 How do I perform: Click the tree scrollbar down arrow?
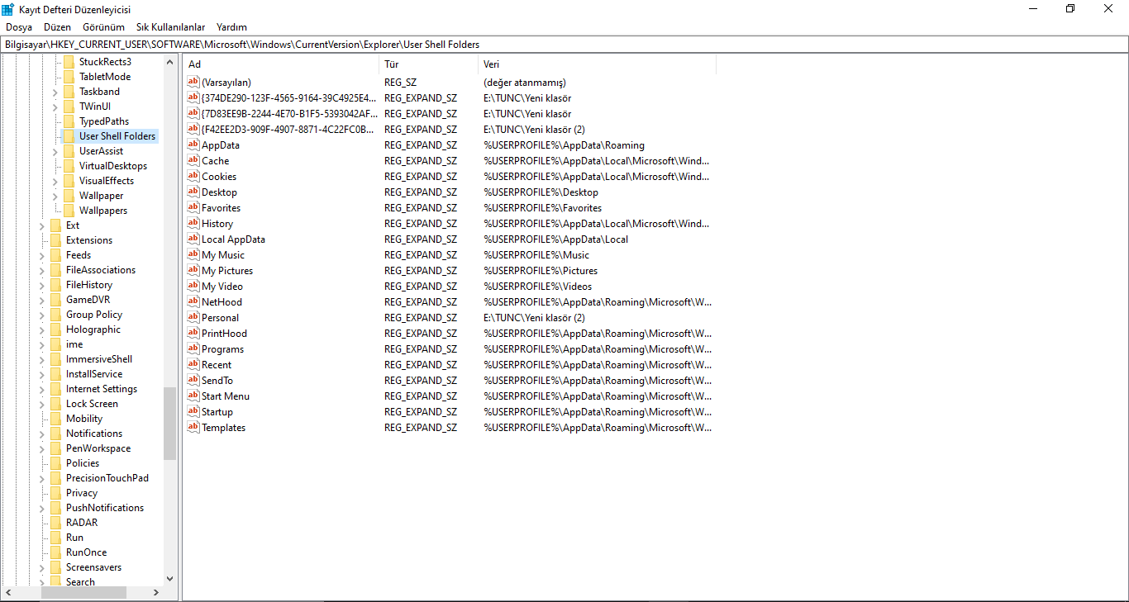(x=169, y=579)
